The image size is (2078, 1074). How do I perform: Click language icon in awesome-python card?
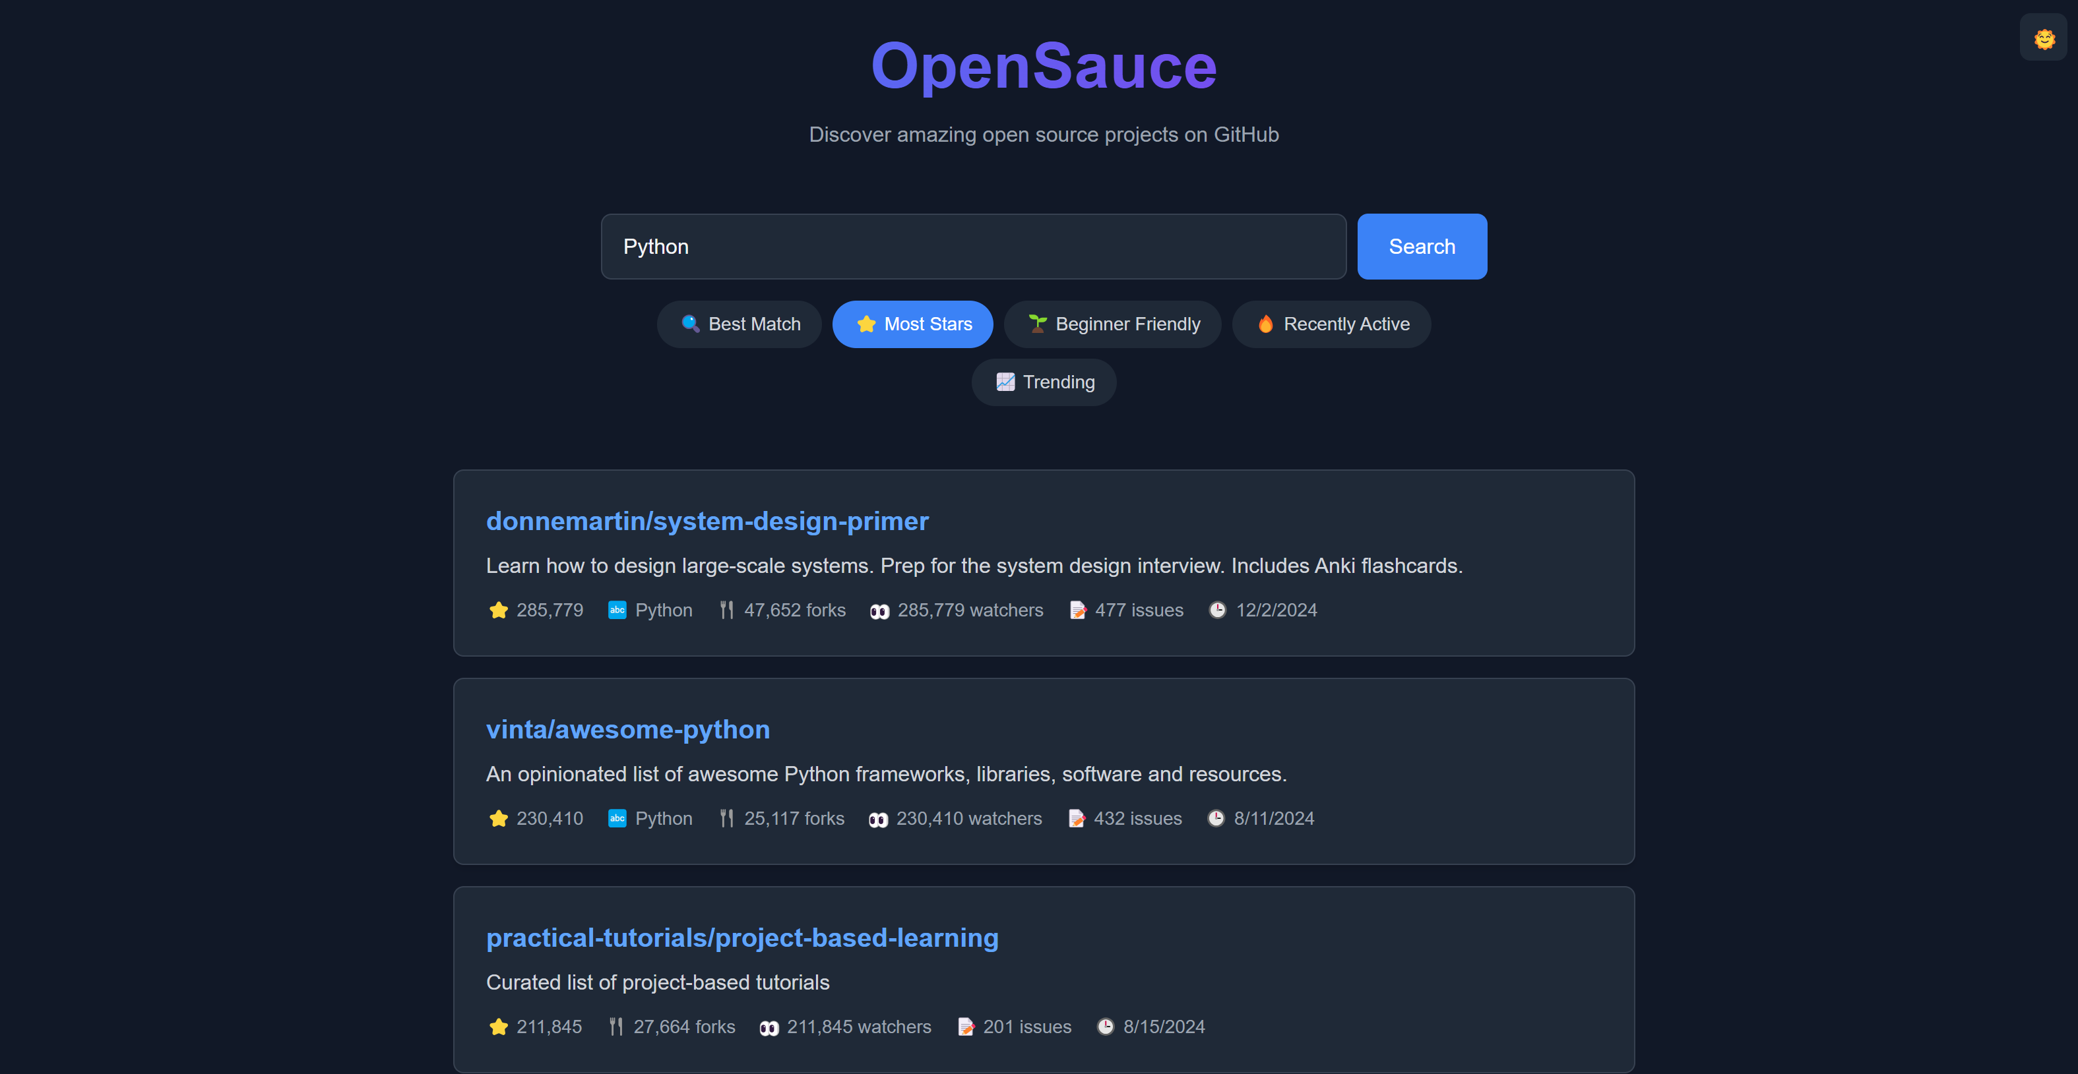(x=616, y=818)
